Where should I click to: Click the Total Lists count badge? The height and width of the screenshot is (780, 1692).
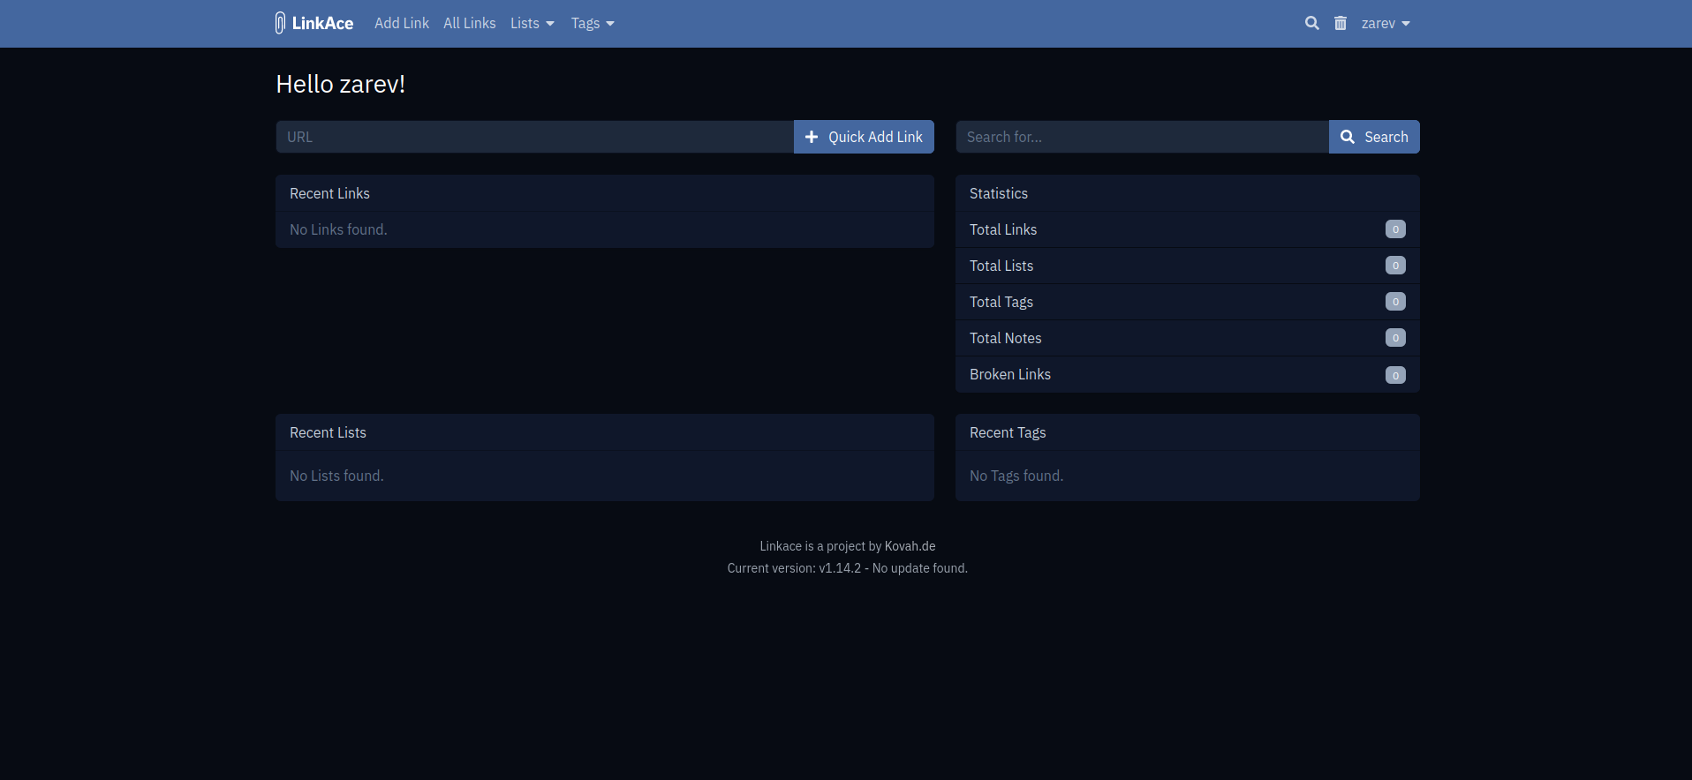pos(1395,266)
